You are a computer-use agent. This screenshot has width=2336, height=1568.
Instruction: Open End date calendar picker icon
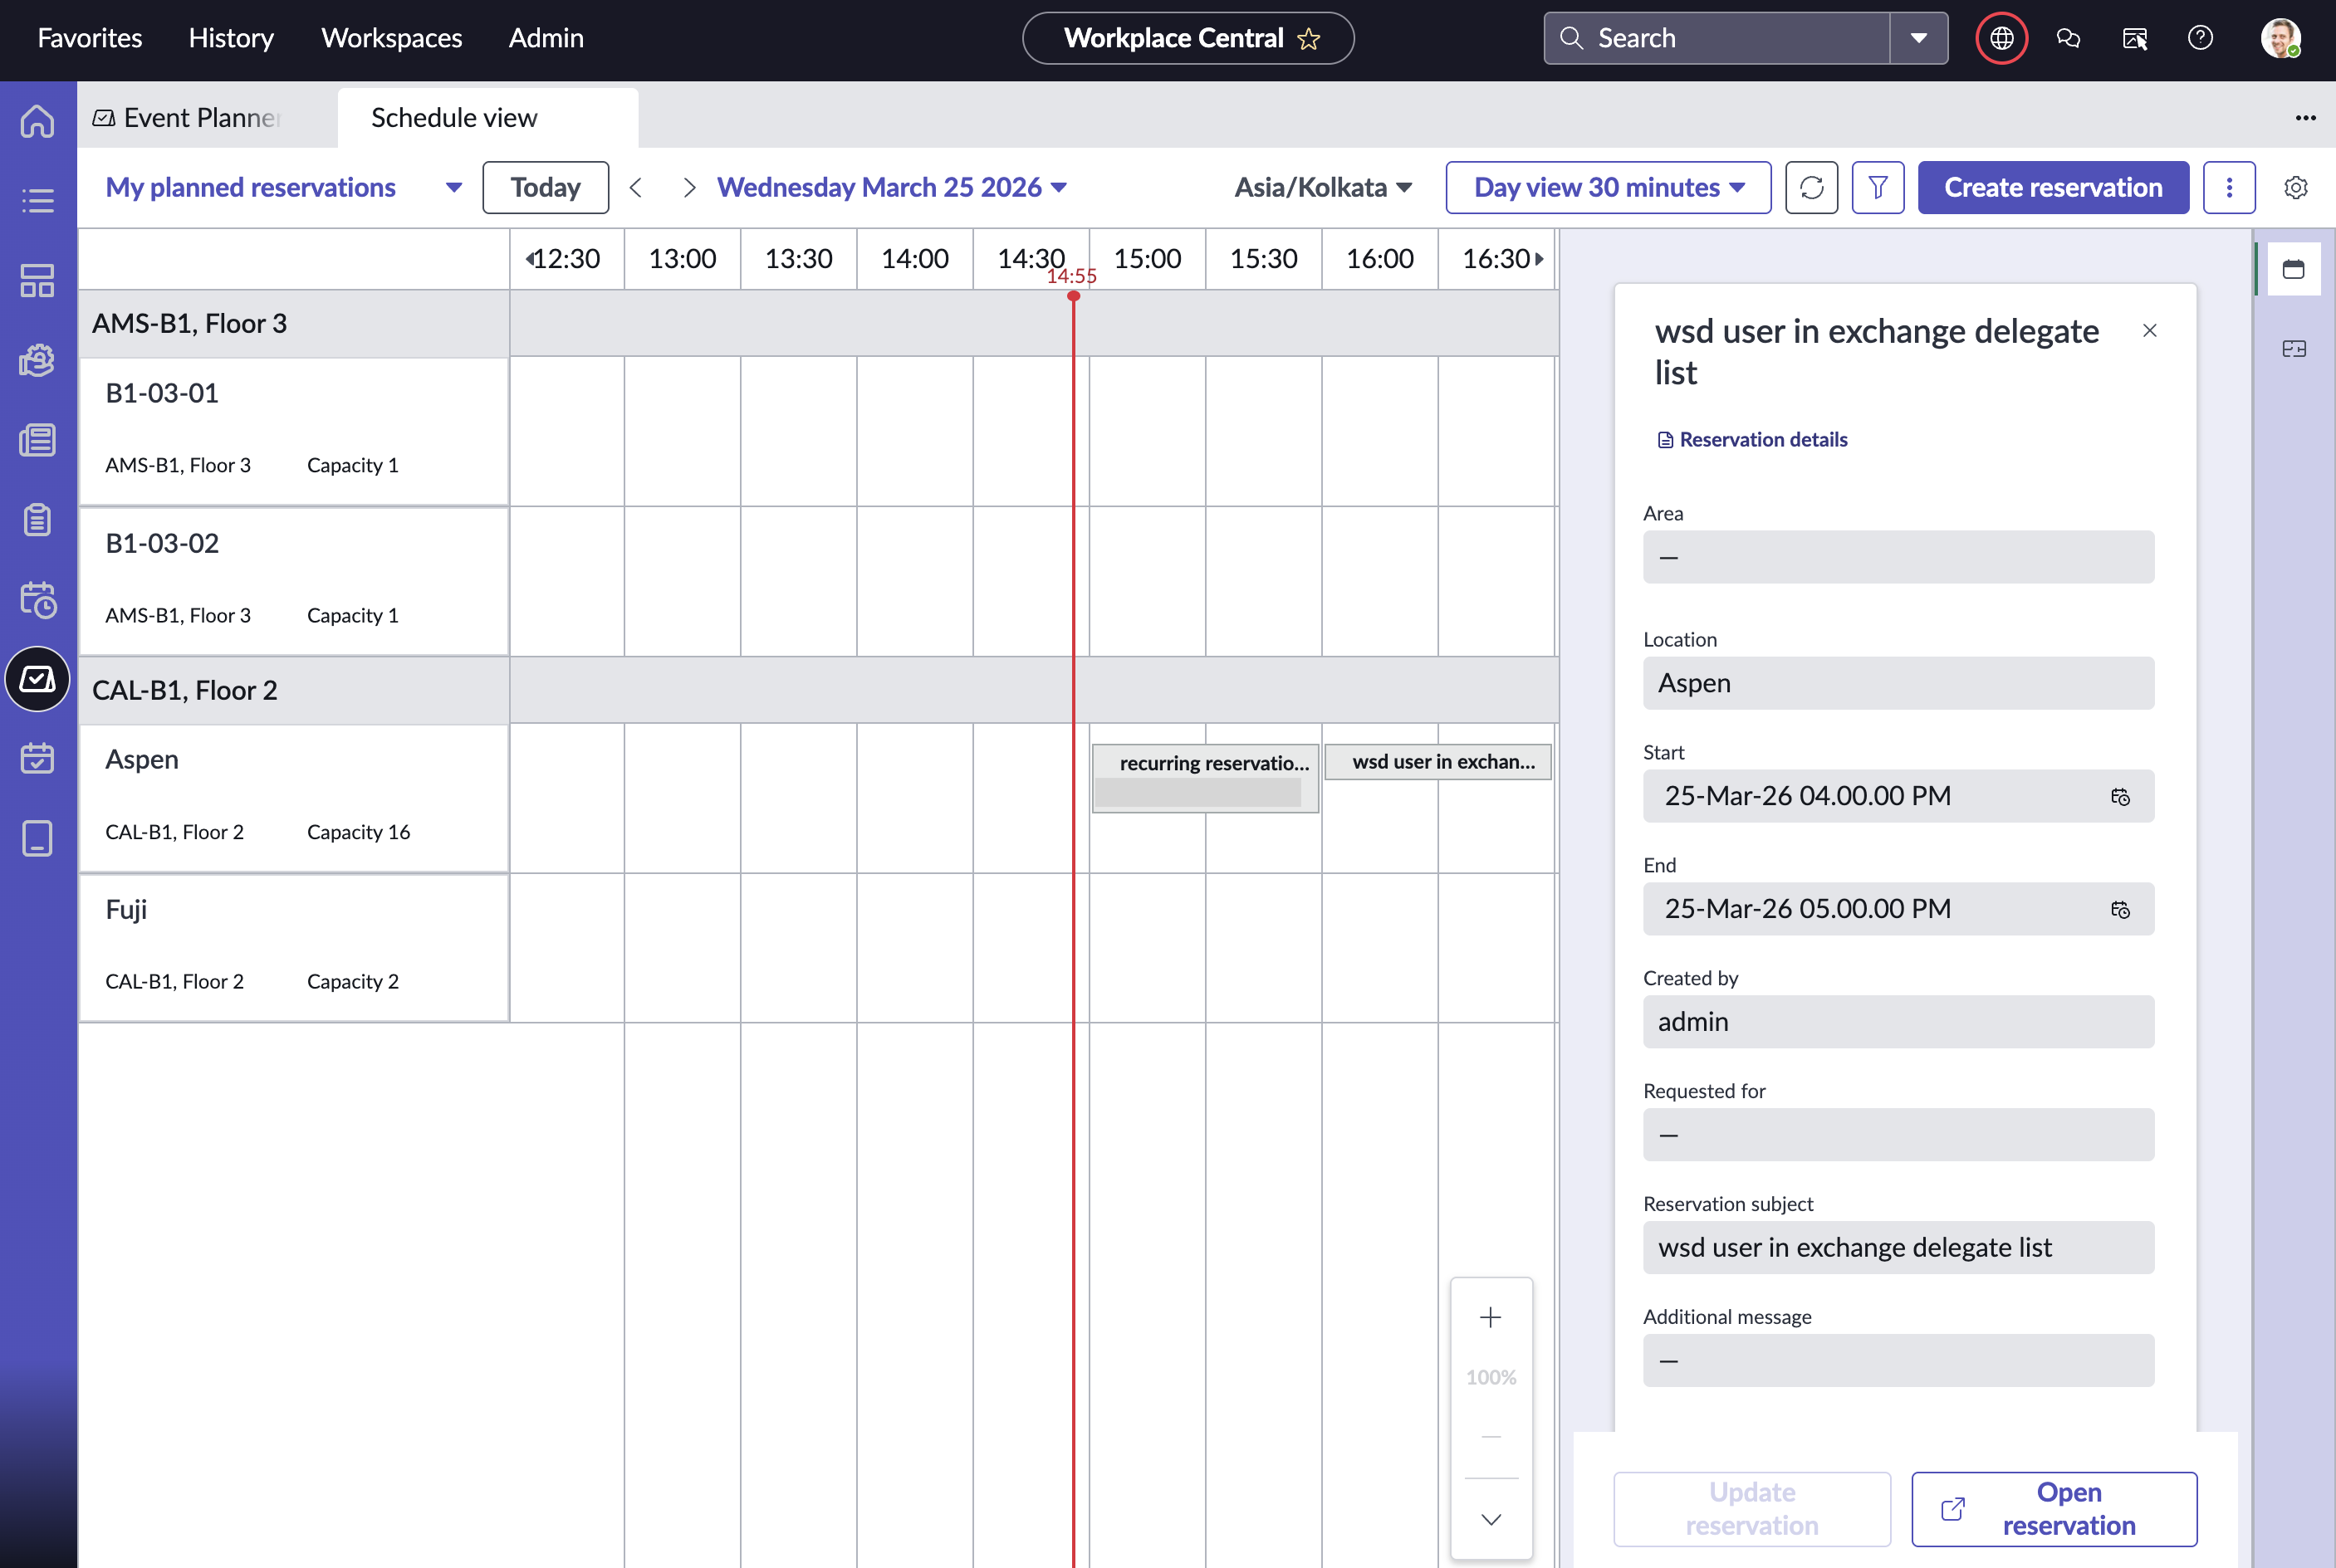click(2120, 909)
